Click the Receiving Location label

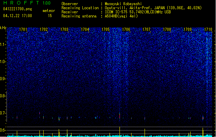(80, 8)
